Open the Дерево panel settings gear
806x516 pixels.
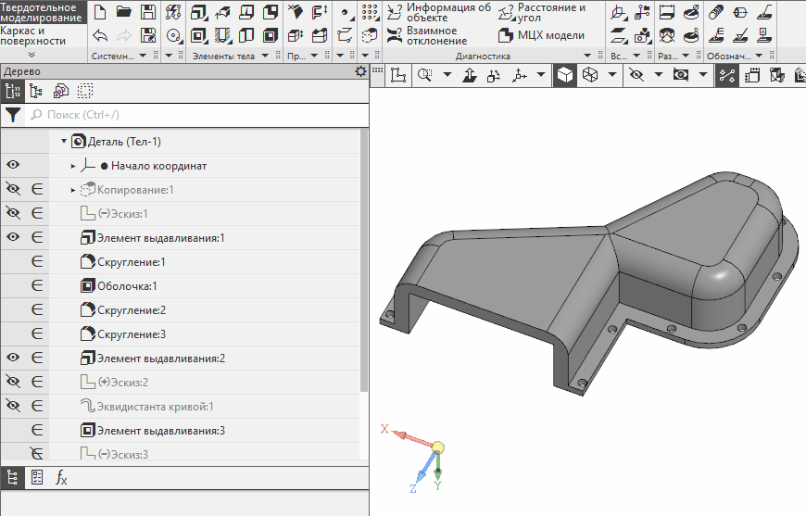[x=360, y=71]
